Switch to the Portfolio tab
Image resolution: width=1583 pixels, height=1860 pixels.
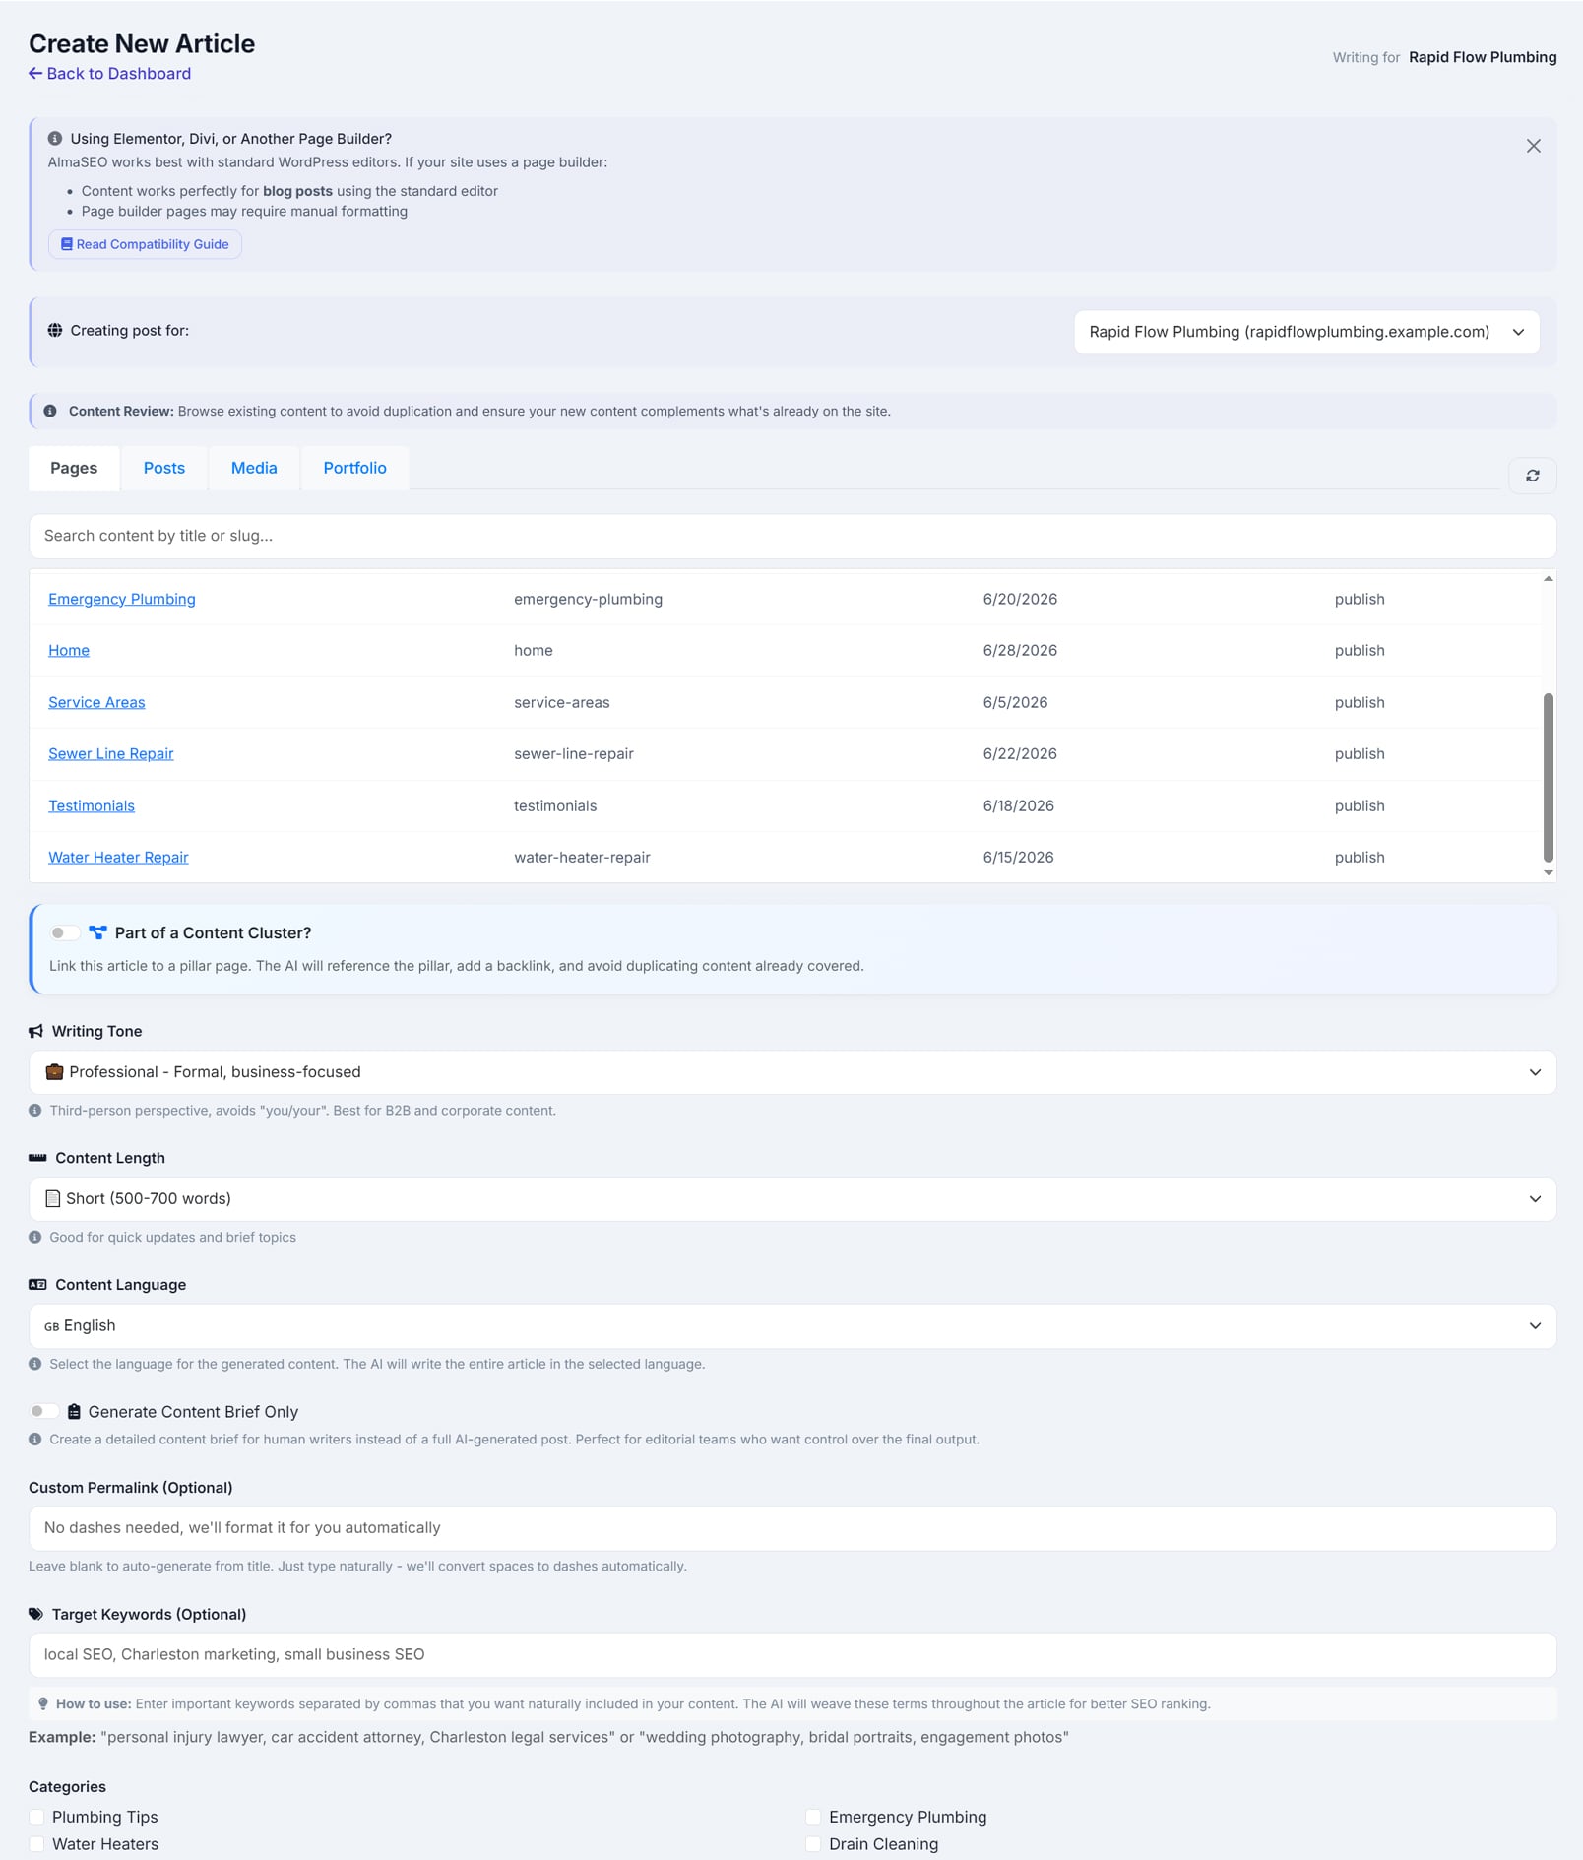point(354,468)
